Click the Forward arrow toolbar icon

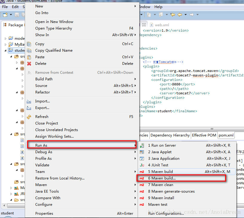(191, 15)
